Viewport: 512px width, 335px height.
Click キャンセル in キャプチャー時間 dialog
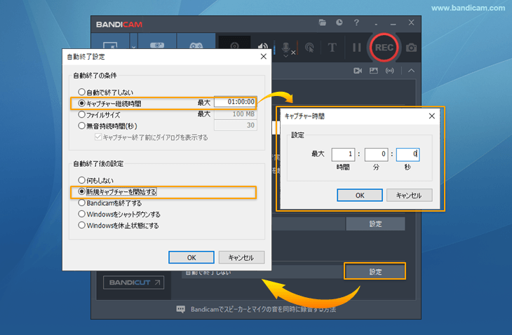click(409, 195)
